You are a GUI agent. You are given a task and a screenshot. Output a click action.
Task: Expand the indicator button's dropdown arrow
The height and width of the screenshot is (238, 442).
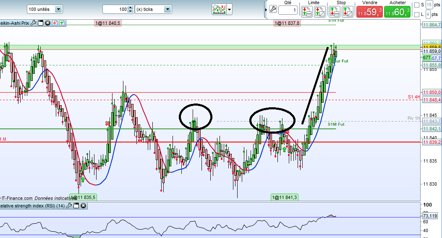pos(230,9)
